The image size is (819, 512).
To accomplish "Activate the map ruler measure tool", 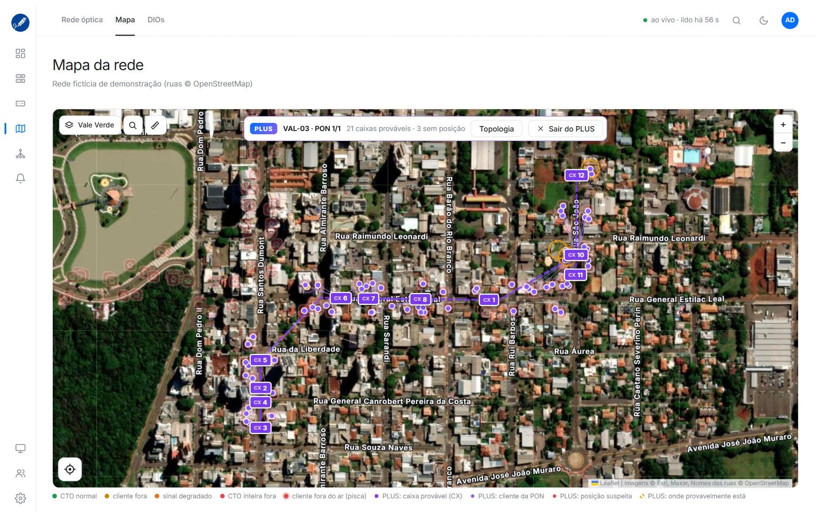I will 155,125.
